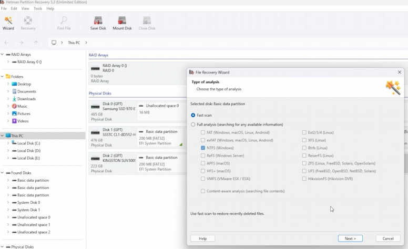The width and height of the screenshot is (408, 249).
Task: Open the View menu
Action: pos(25,8)
